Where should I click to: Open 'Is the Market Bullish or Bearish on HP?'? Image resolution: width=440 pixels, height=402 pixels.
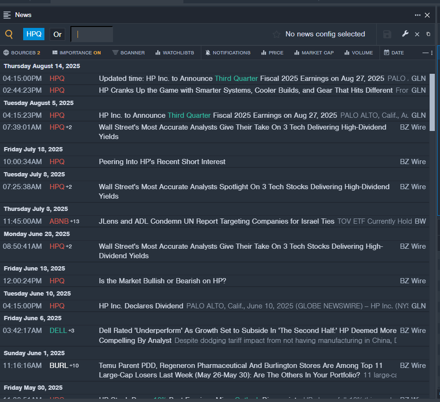point(163,281)
